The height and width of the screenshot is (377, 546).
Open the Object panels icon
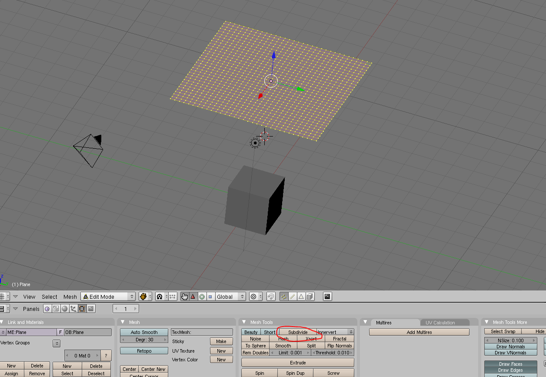point(73,309)
